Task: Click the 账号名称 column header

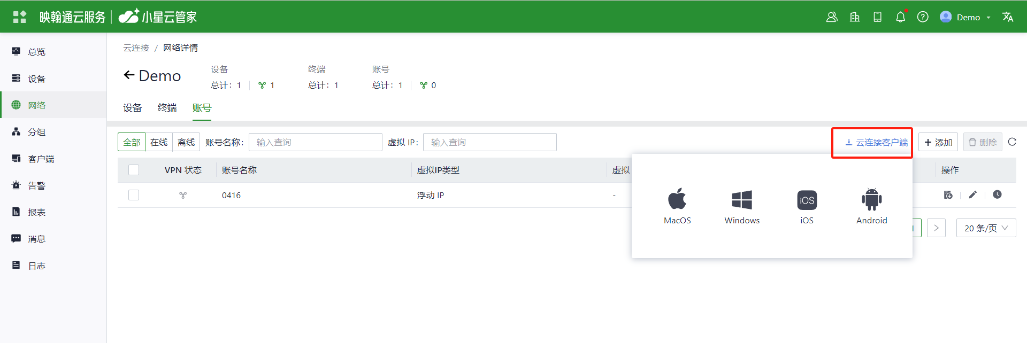Action: click(239, 170)
